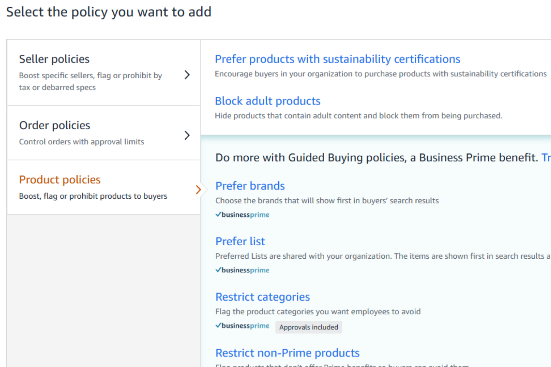The height and width of the screenshot is (367, 551).
Task: Click 'Preferred Lists are shared' description
Action: point(383,256)
